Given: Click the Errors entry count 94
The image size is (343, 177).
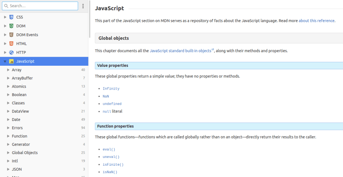Looking at the screenshot, I should [x=83, y=128].
